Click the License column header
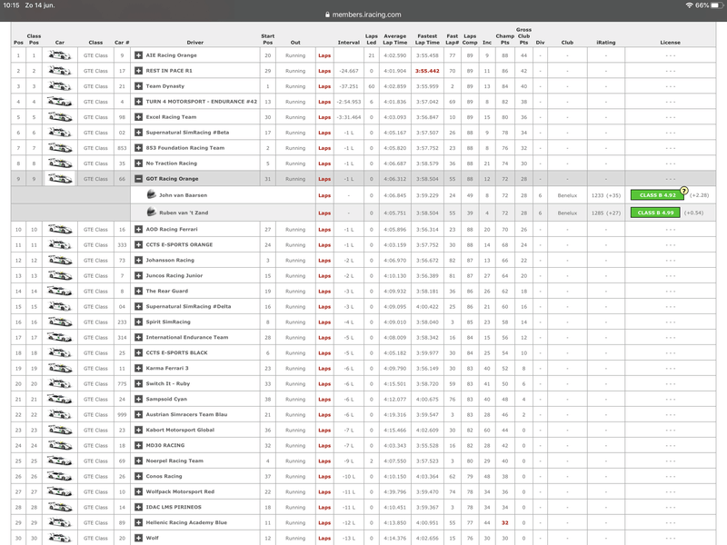The width and height of the screenshot is (727, 545). [670, 42]
